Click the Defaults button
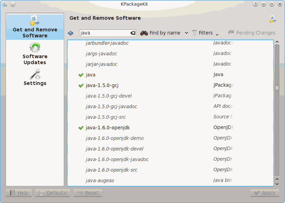Viewport: 285px width, 203px height. point(53,193)
